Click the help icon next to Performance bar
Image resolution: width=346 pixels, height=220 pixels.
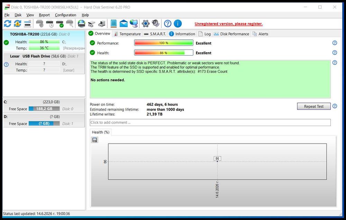335,43
